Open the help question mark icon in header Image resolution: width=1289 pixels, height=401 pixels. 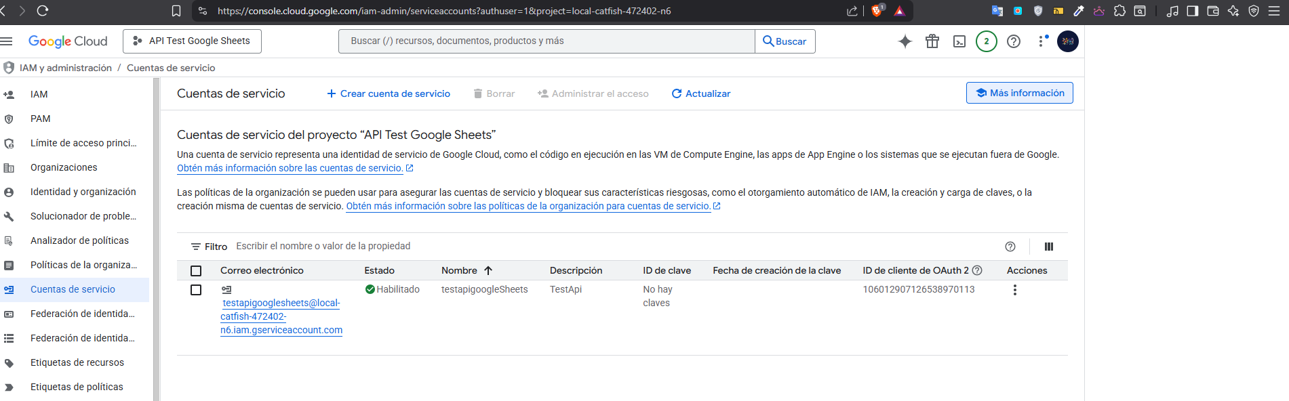coord(1014,41)
